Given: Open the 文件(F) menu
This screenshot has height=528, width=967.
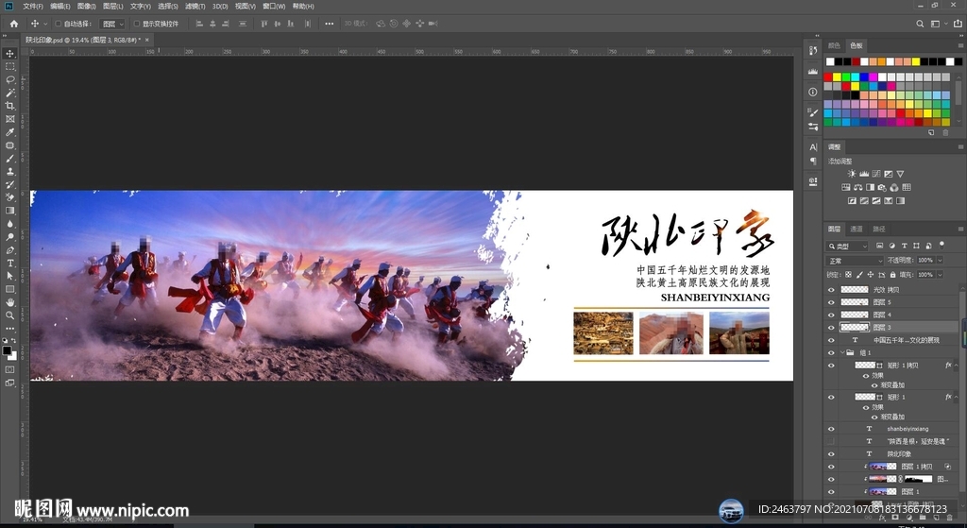Looking at the screenshot, I should pos(33,7).
